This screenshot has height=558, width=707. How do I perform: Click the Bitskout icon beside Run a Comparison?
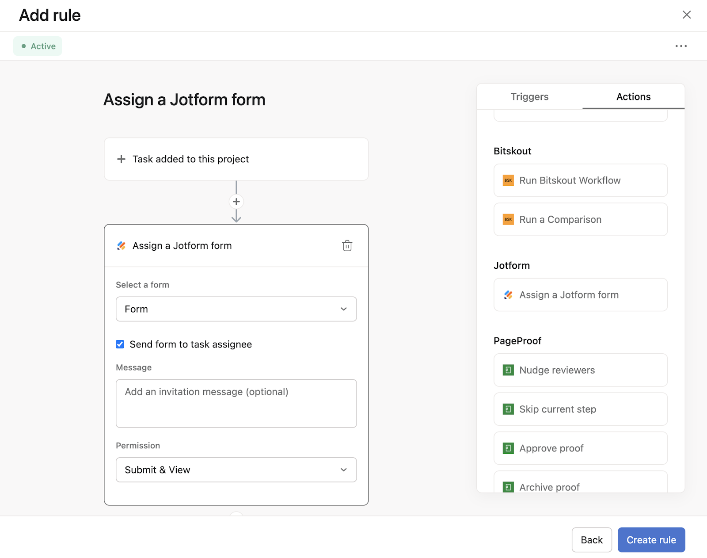point(508,219)
